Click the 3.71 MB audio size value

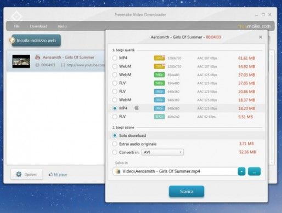click(246, 143)
